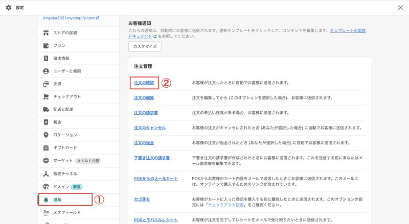Follow the チェックアウト設定 link

[x=226, y=205]
